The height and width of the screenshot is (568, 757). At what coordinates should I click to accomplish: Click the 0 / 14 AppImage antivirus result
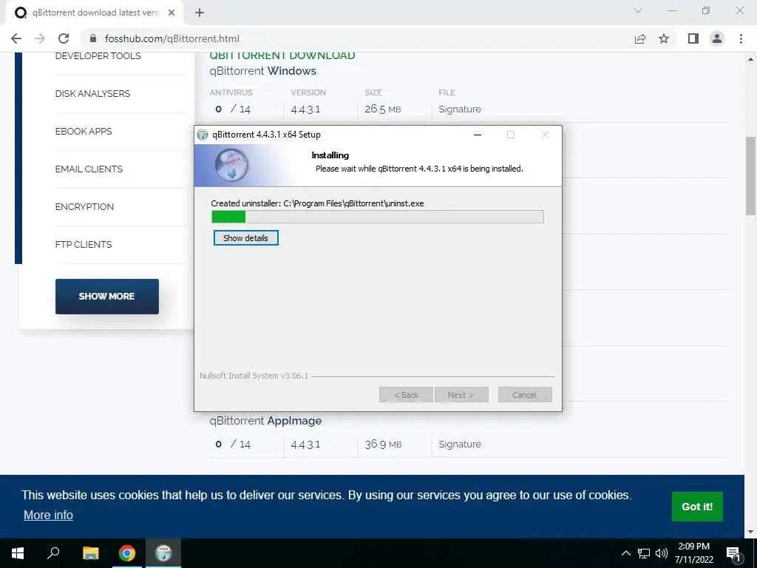coord(233,444)
